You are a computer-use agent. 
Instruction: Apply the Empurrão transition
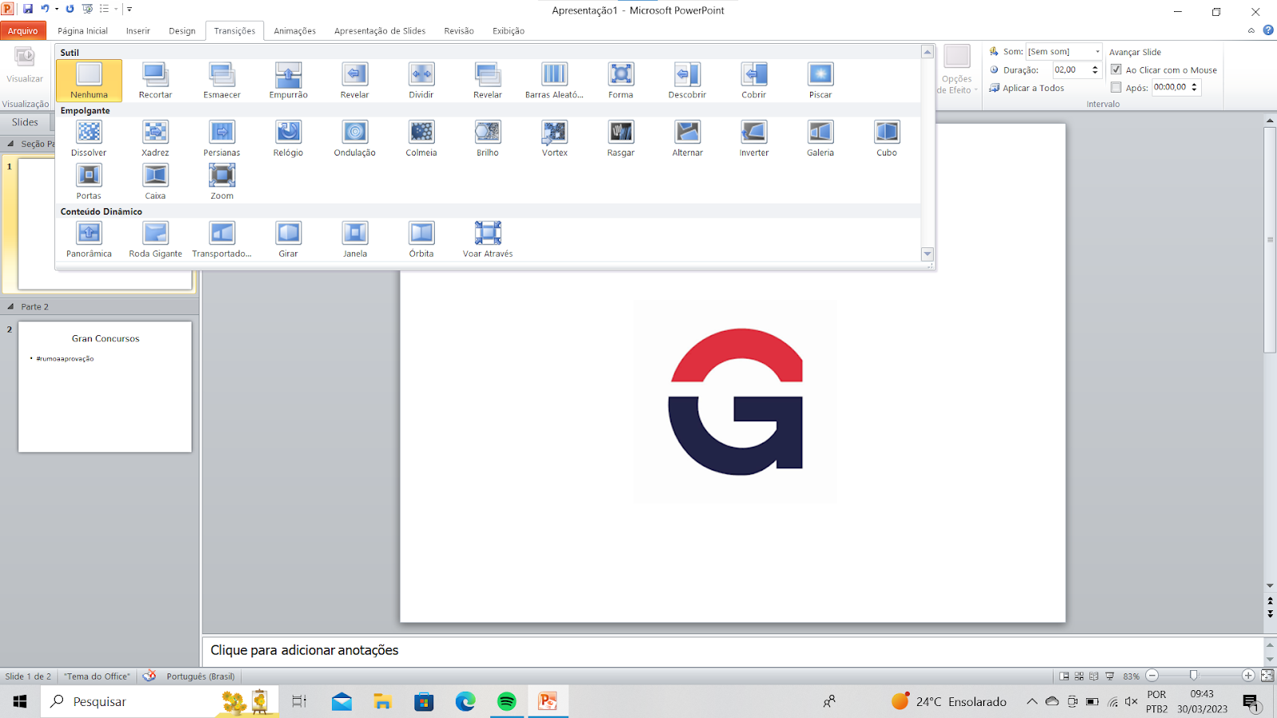pos(288,81)
